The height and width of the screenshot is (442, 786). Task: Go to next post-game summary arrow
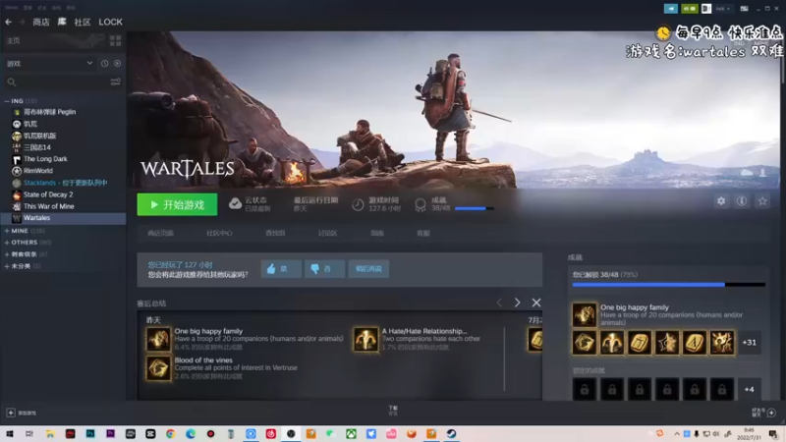click(x=518, y=303)
